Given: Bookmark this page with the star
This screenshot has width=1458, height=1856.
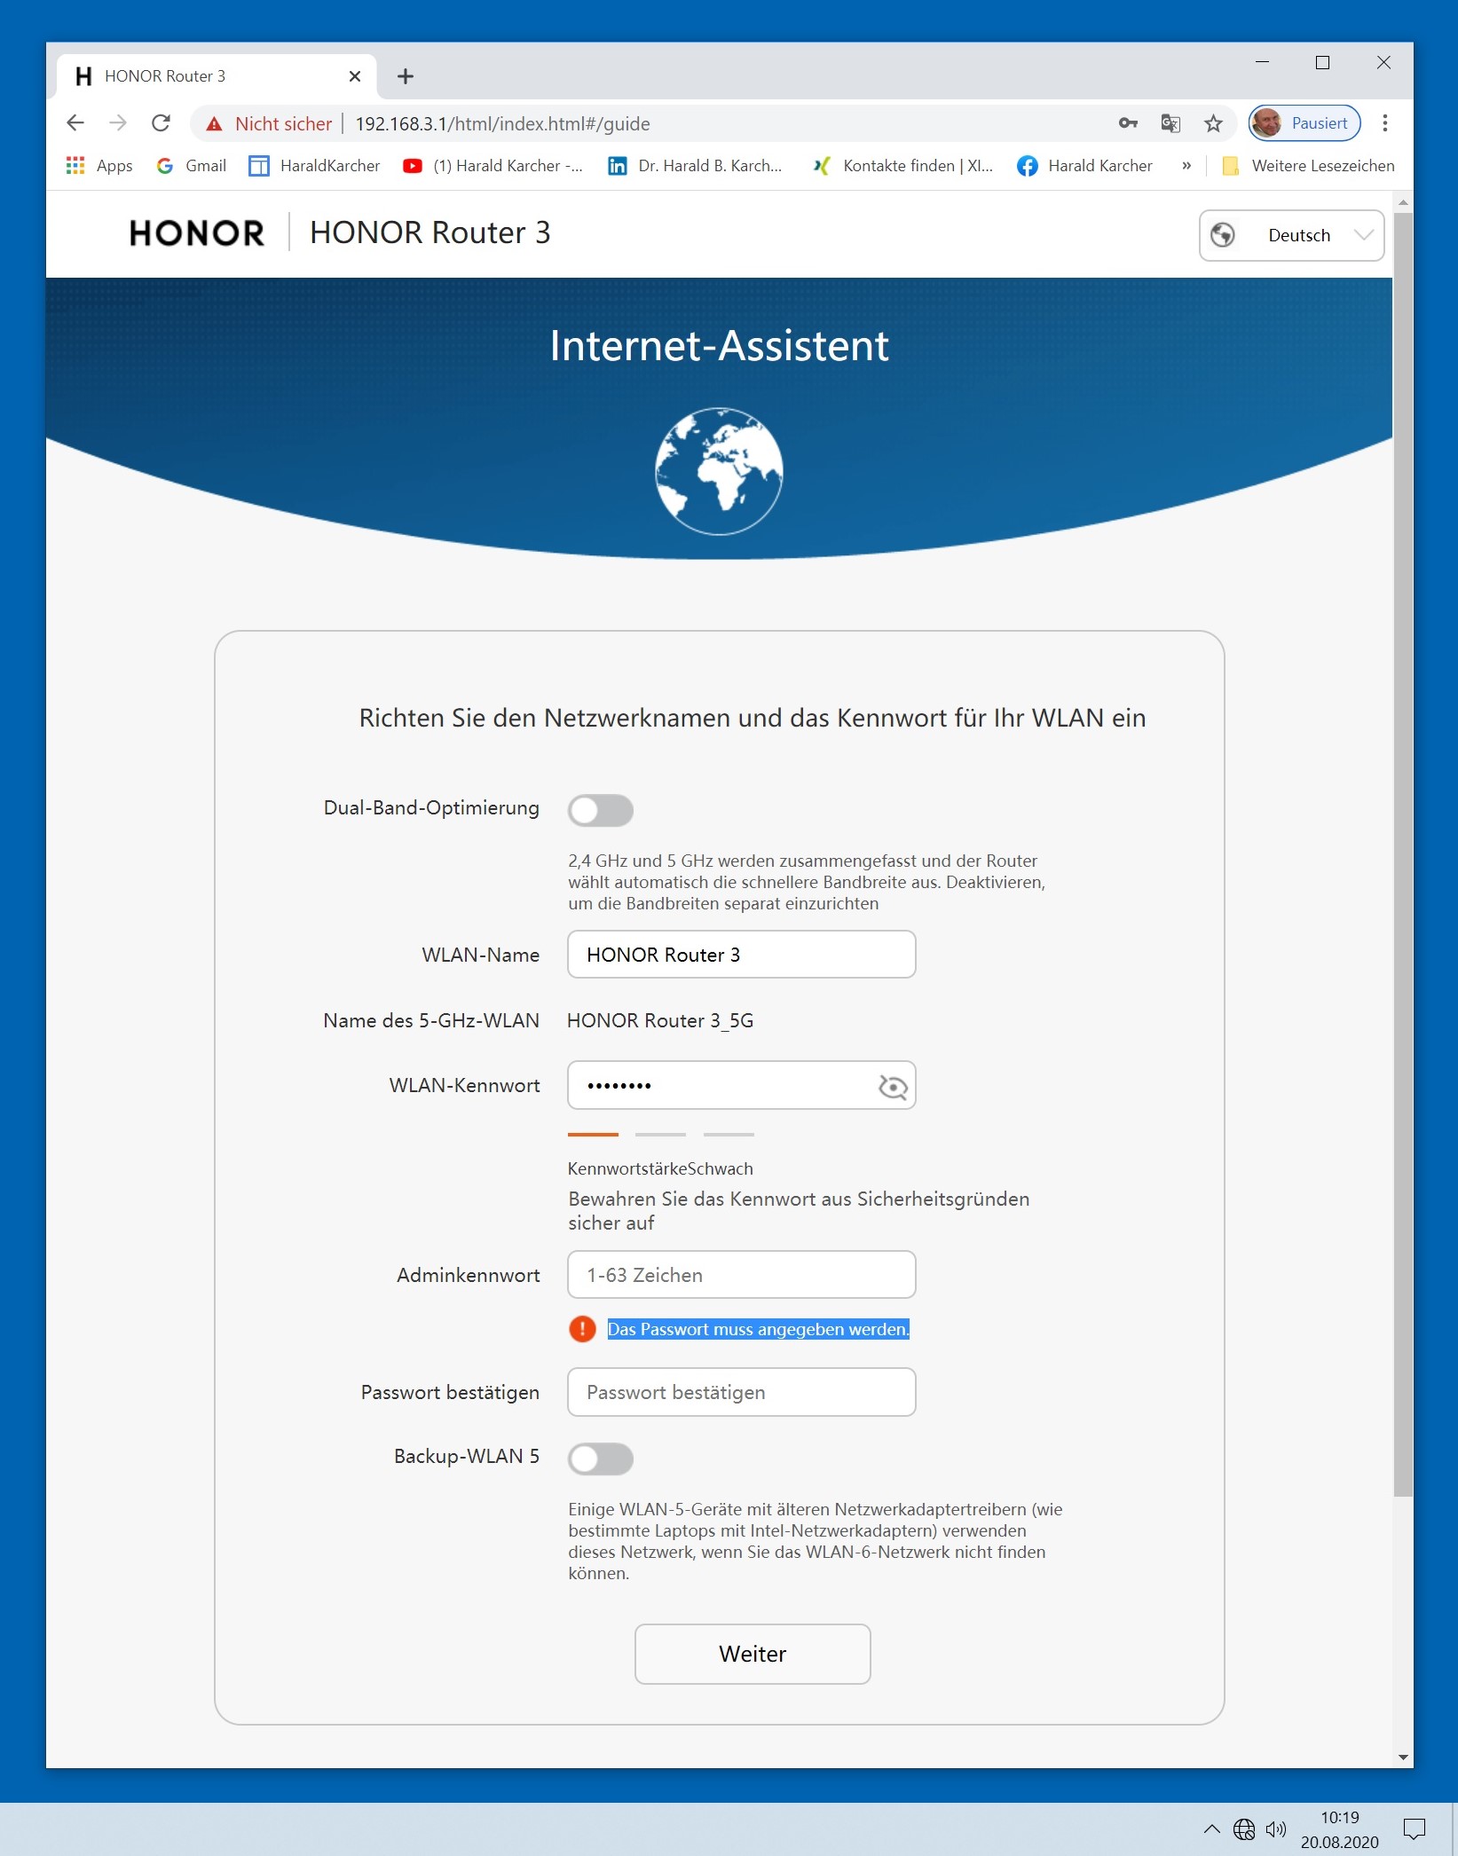Looking at the screenshot, I should click(1213, 122).
